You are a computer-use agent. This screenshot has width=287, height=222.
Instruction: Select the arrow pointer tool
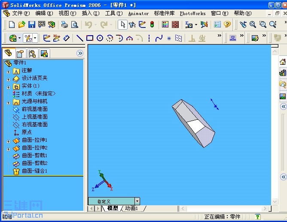click(x=122, y=24)
